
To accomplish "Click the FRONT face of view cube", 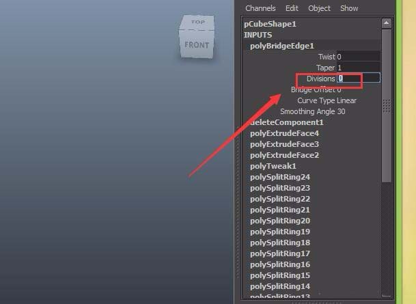I will [197, 44].
